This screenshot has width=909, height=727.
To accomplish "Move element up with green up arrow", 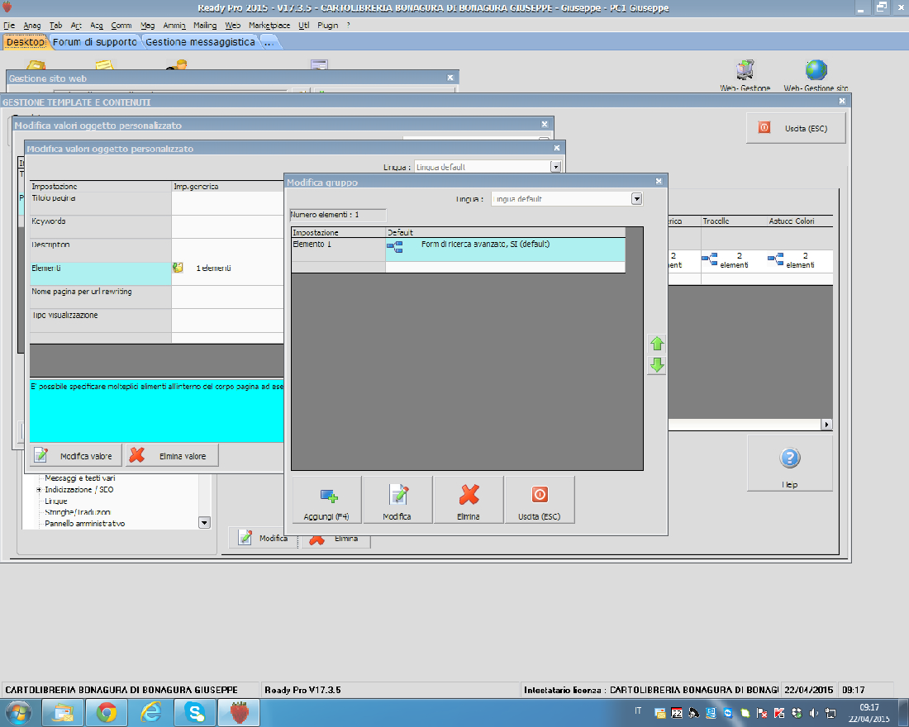I will click(x=656, y=344).
